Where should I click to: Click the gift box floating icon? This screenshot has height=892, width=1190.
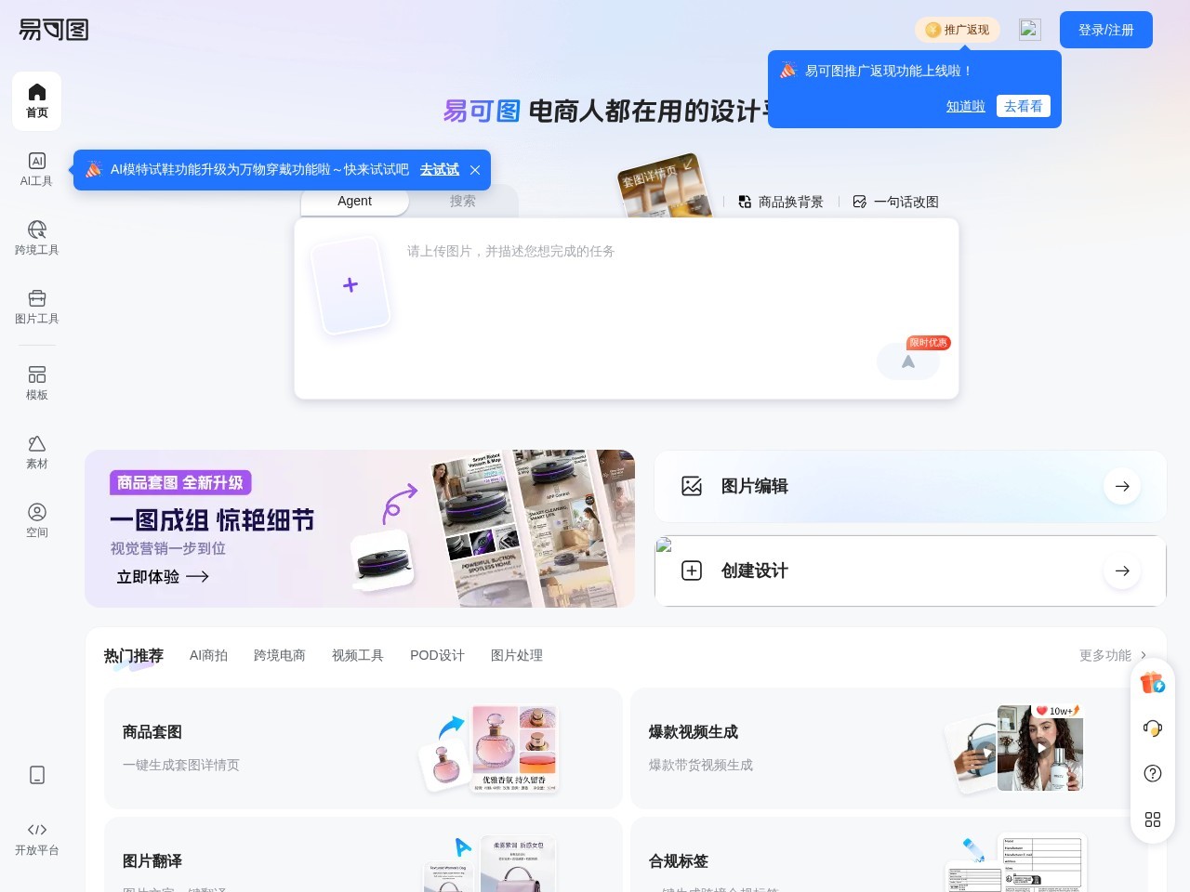1153,683
